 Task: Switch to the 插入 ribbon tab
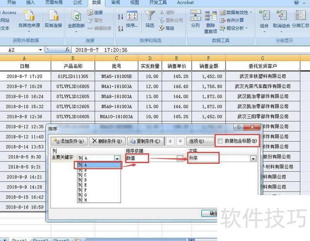pos(30,3)
